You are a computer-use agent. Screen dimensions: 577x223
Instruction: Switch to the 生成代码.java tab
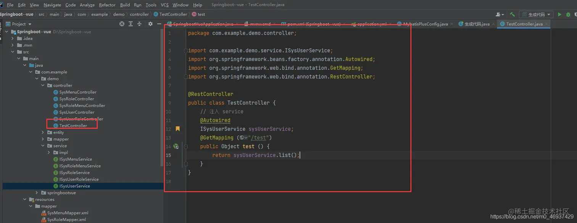(477, 24)
